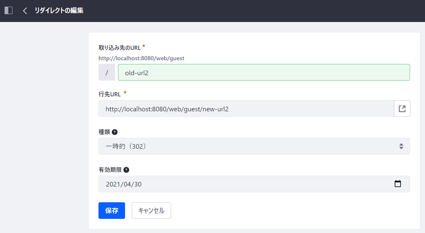Click the 行先URL label text
Screen dimensions: 425x233
tap(110, 94)
